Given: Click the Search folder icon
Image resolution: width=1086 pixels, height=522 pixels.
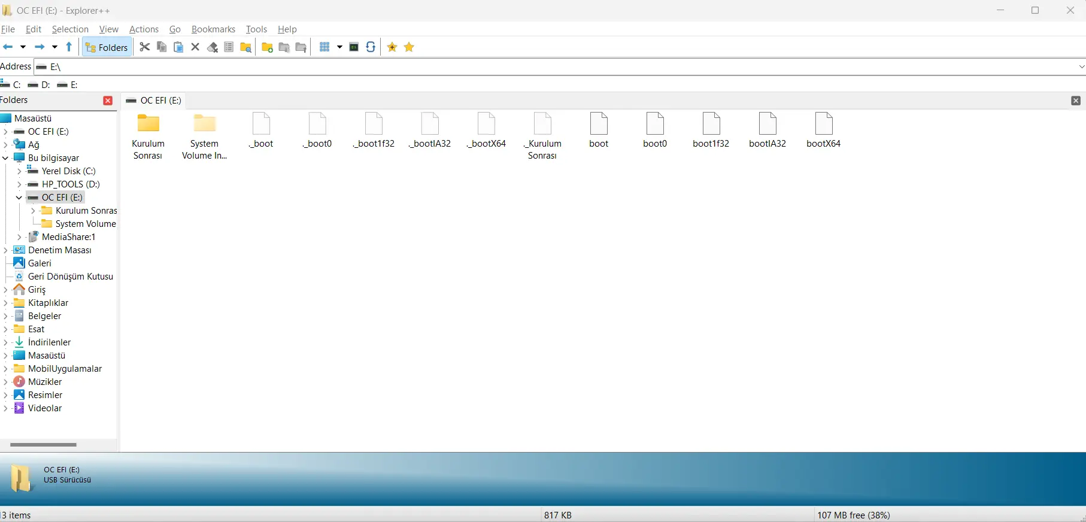Looking at the screenshot, I should [246, 47].
